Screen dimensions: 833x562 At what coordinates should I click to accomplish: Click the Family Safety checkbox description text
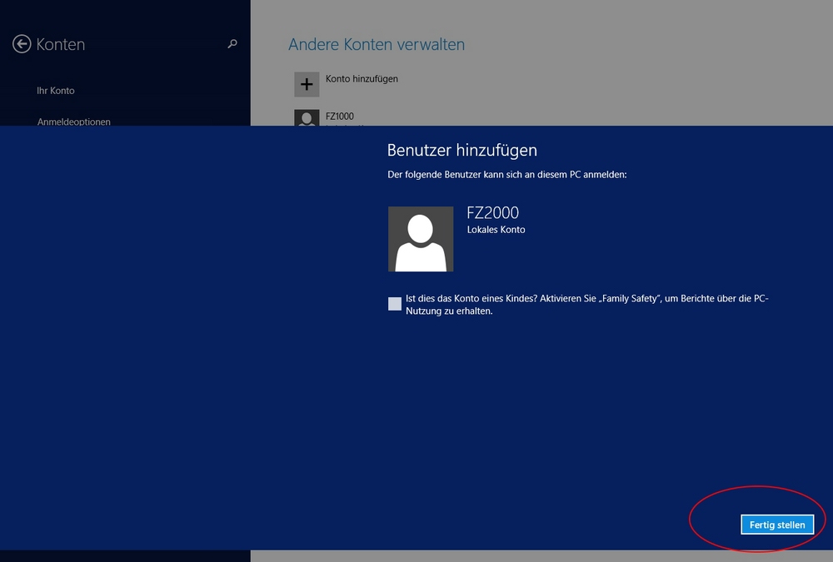pos(587,305)
